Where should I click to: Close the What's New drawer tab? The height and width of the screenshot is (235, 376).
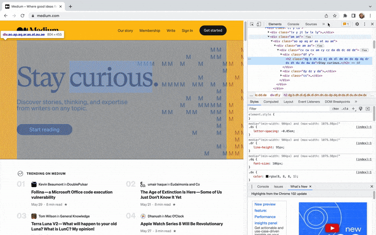pyautogui.click(x=310, y=187)
